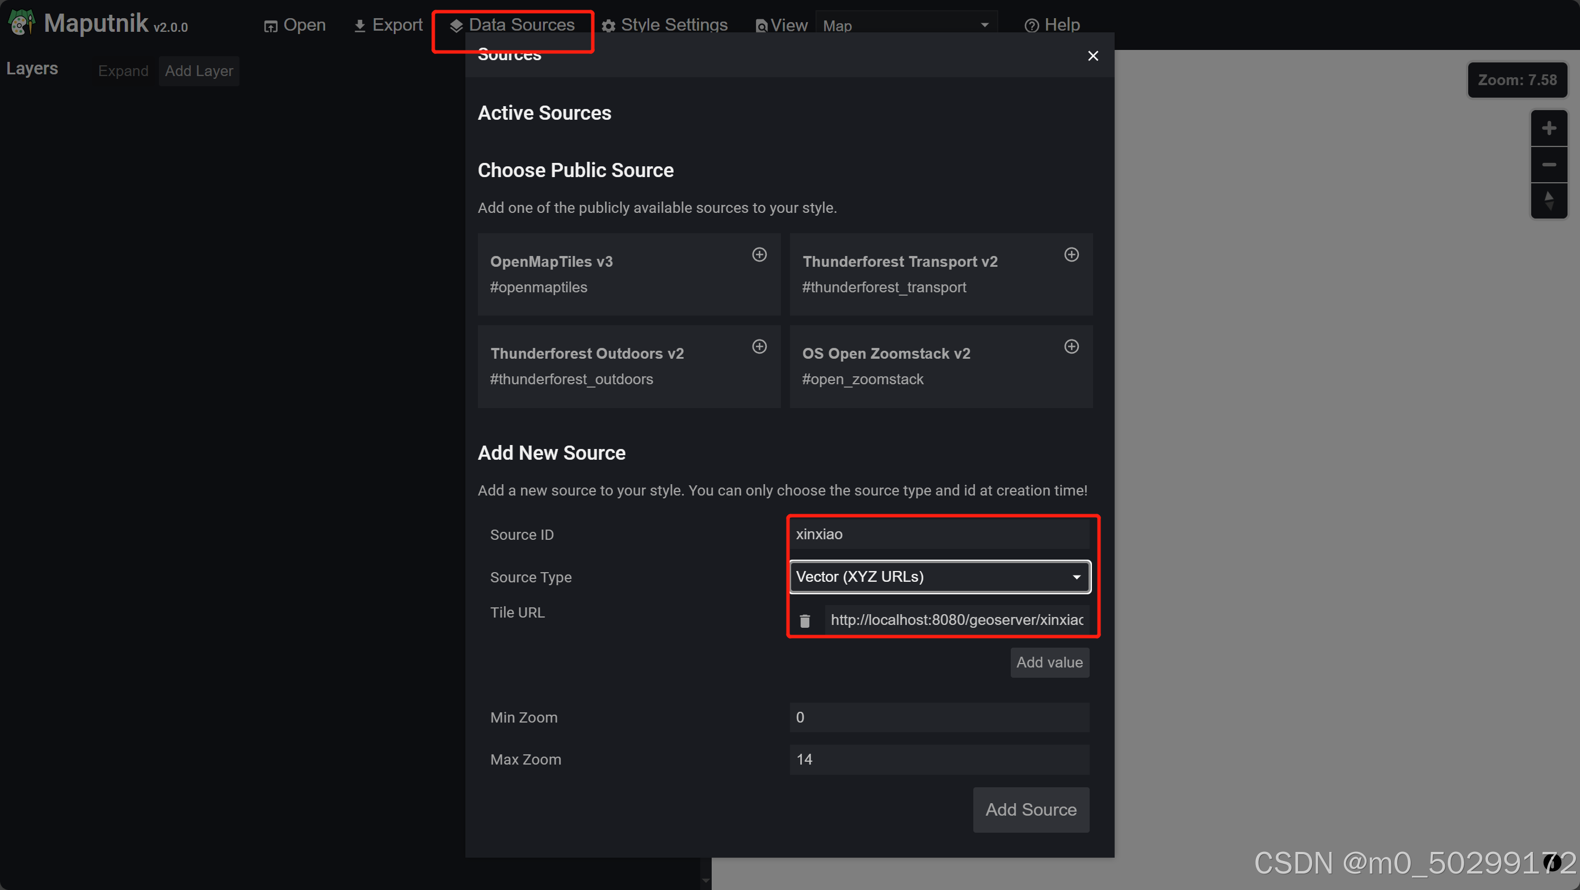Viewport: 1580px width, 890px height.
Task: Add Thunderforest Transport v2 plus icon
Action: (1071, 254)
